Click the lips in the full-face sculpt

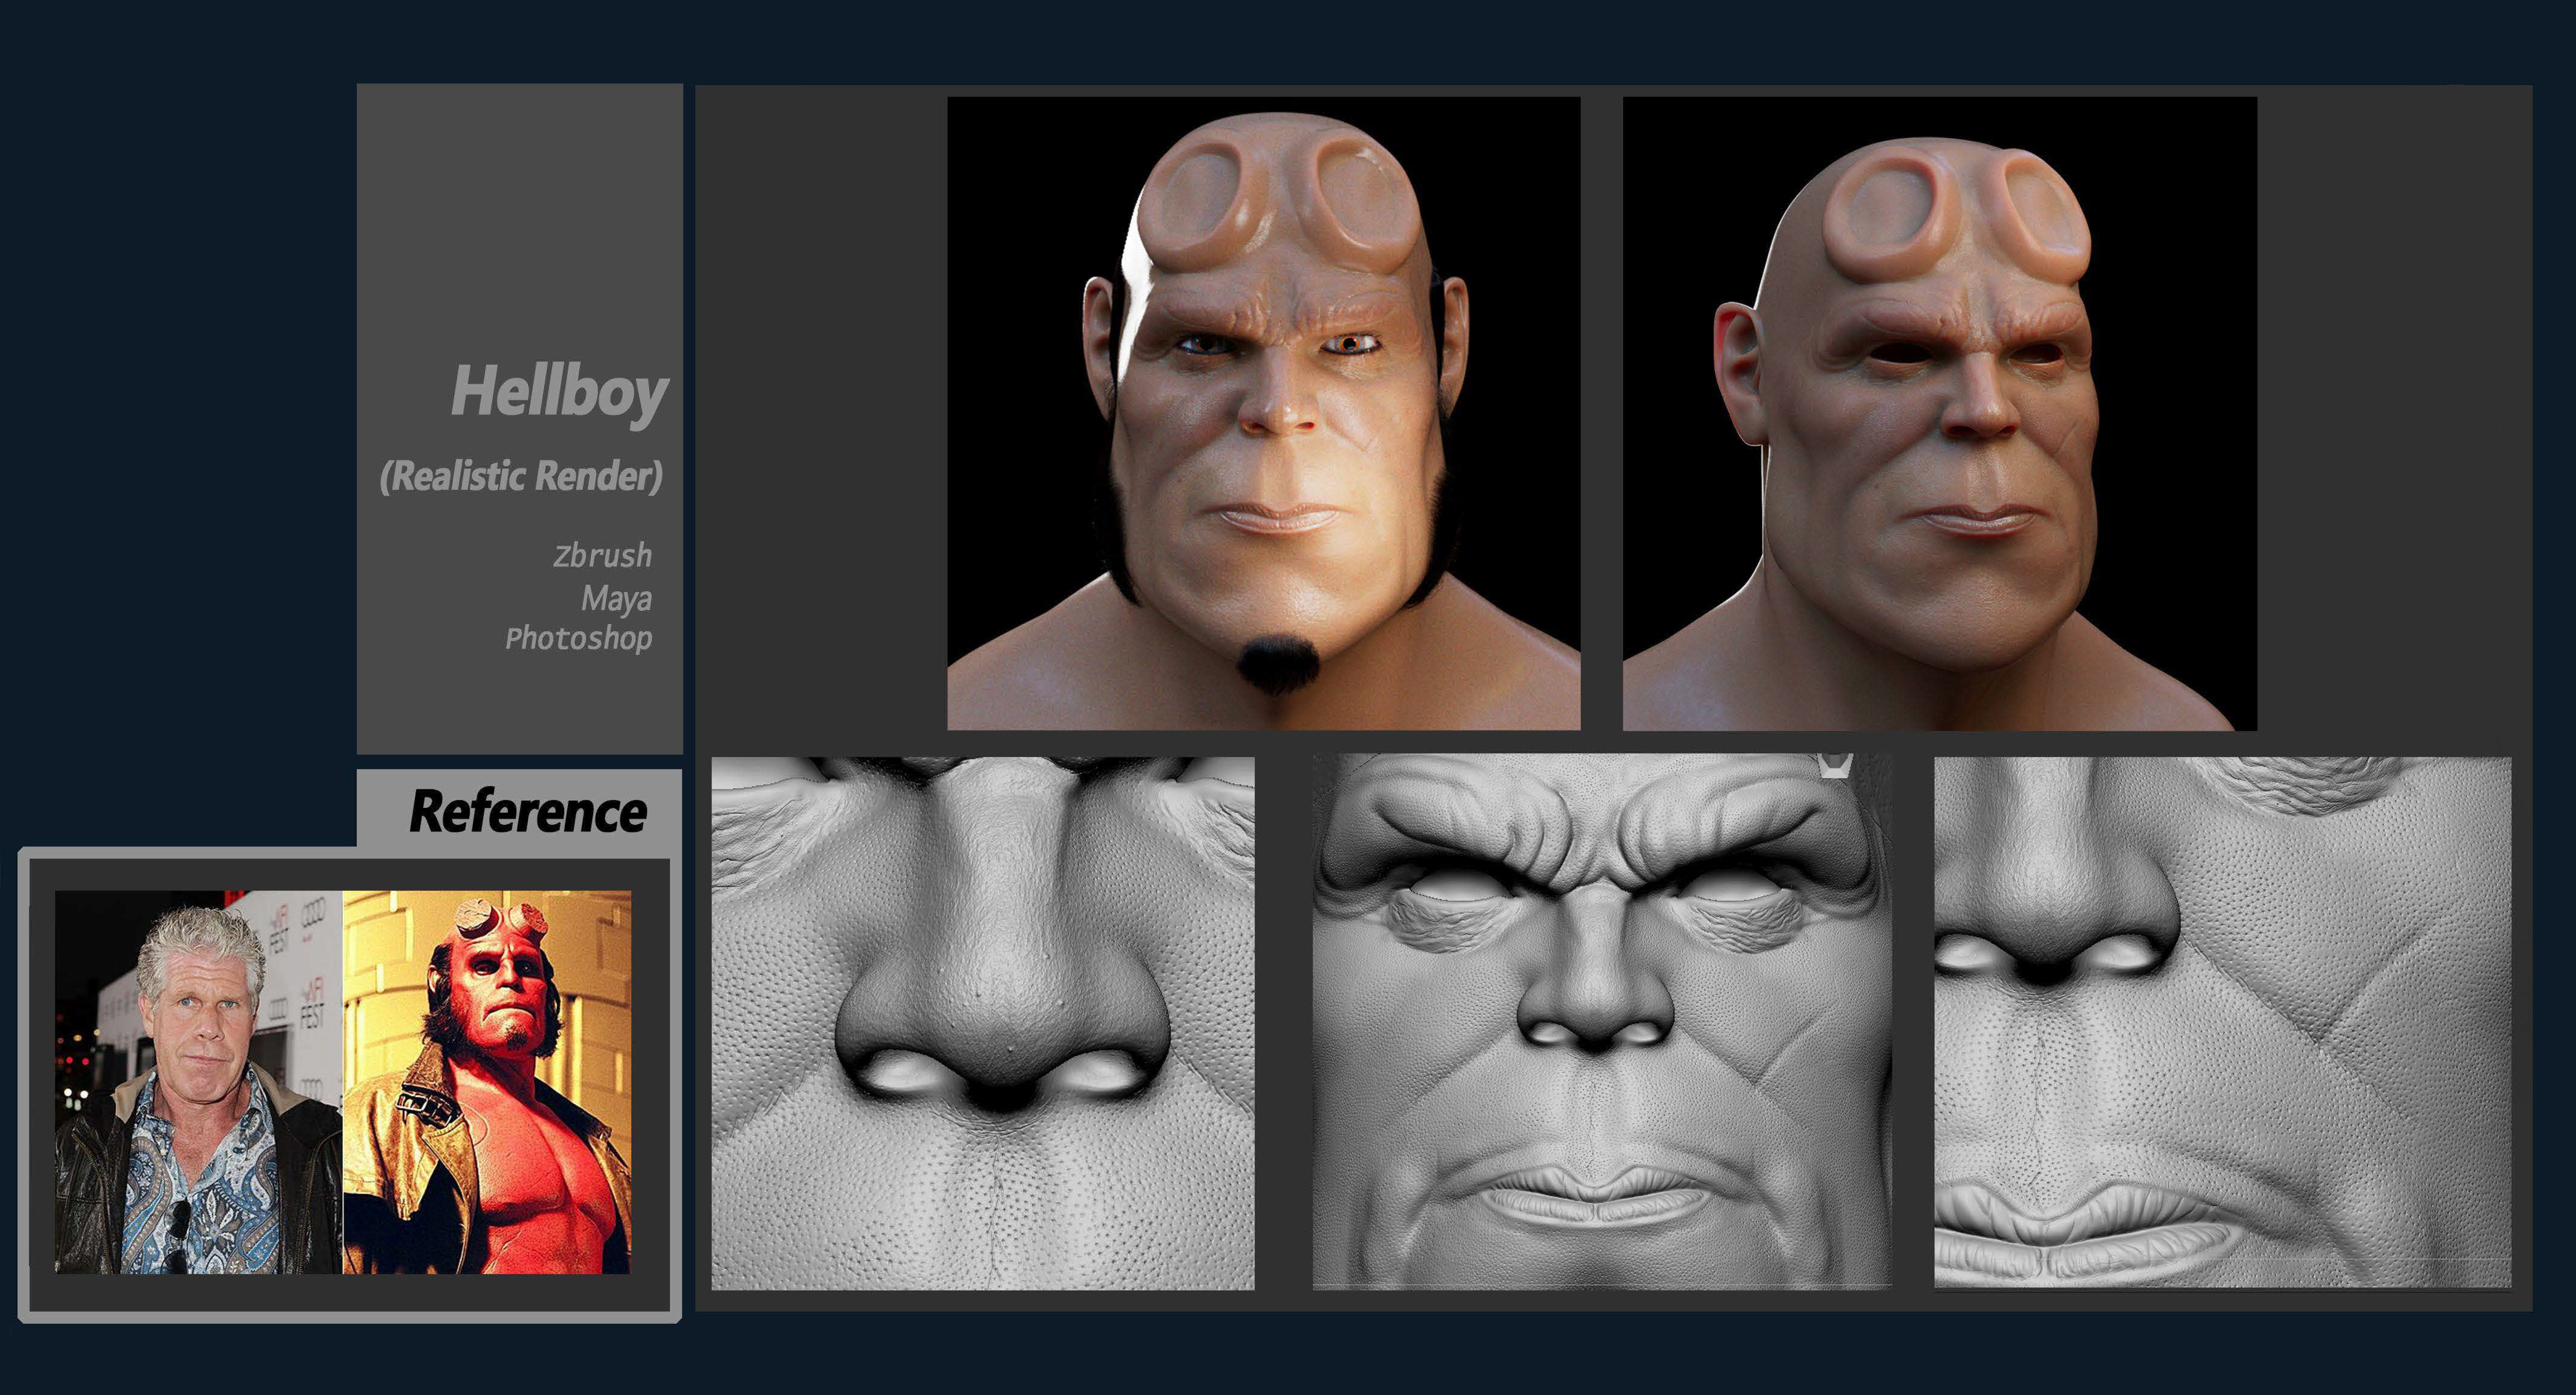point(1594,1197)
